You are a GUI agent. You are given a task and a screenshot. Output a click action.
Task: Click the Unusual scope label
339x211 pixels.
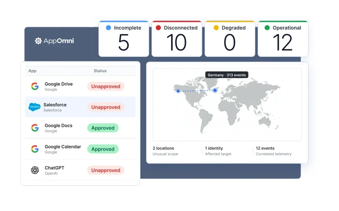point(165,154)
